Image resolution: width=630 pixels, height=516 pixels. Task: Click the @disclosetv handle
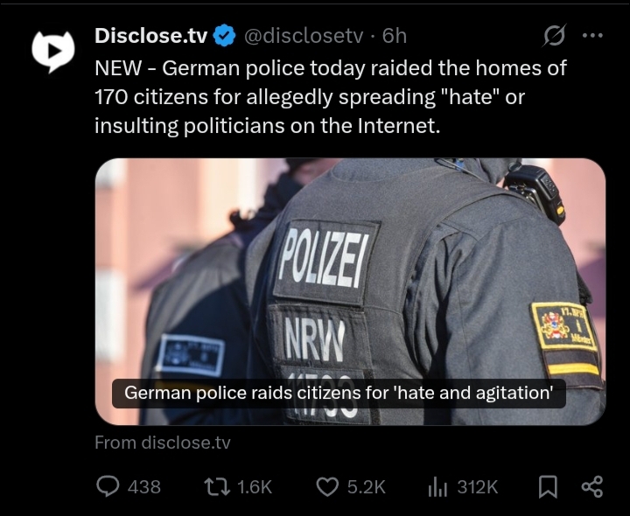coord(304,36)
